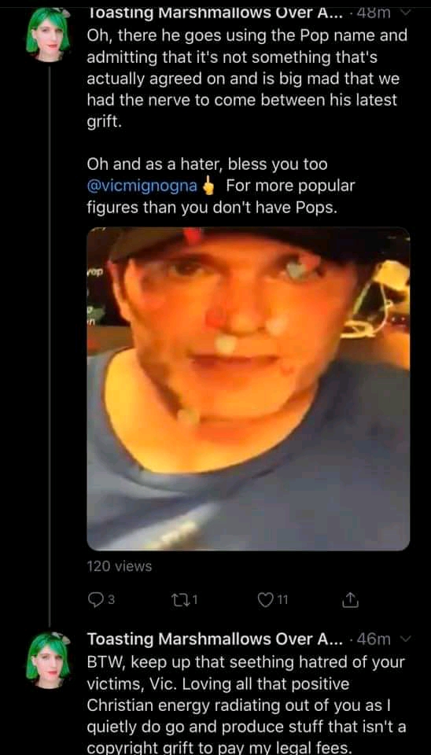Expand the chevron menu on the 48m tweet
Viewport: 431px width, 755px height.
coord(404,14)
